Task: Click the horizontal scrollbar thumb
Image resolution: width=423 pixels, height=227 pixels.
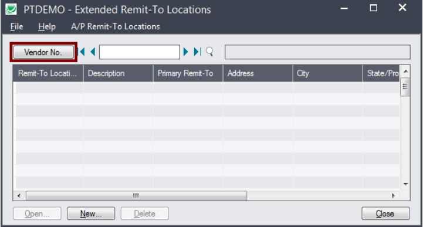Action: (136, 196)
